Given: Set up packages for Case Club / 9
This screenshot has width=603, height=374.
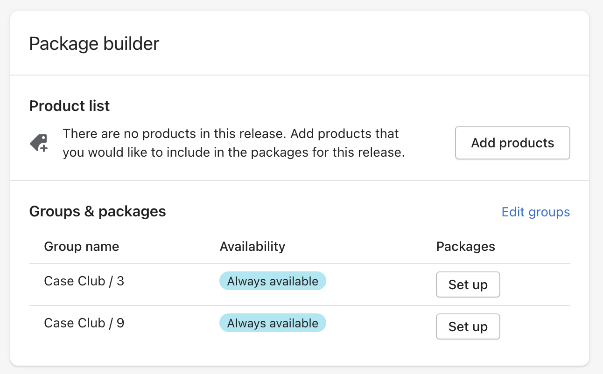Looking at the screenshot, I should point(468,326).
